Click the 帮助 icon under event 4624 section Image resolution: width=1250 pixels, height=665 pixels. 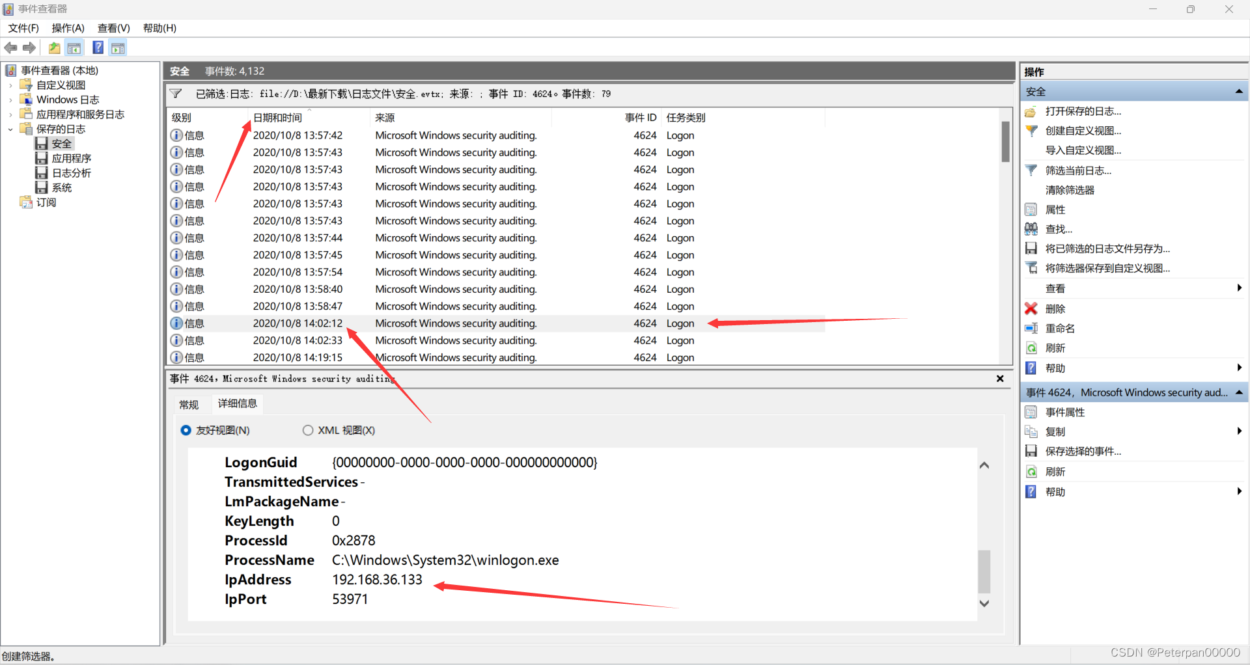(x=1031, y=492)
